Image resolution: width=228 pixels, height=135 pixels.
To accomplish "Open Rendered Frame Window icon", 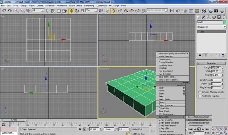I will pyautogui.click(x=216, y=11).
